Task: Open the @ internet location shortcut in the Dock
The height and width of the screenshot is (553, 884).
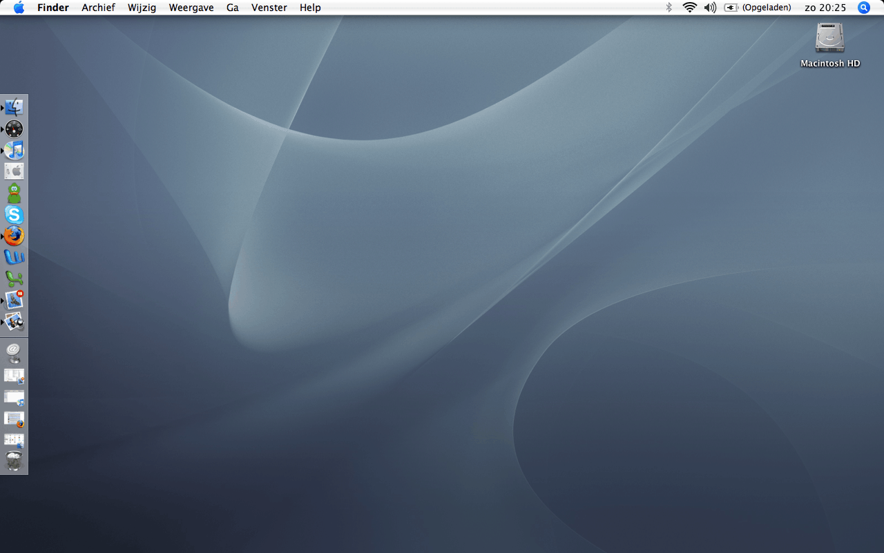Action: click(x=15, y=353)
